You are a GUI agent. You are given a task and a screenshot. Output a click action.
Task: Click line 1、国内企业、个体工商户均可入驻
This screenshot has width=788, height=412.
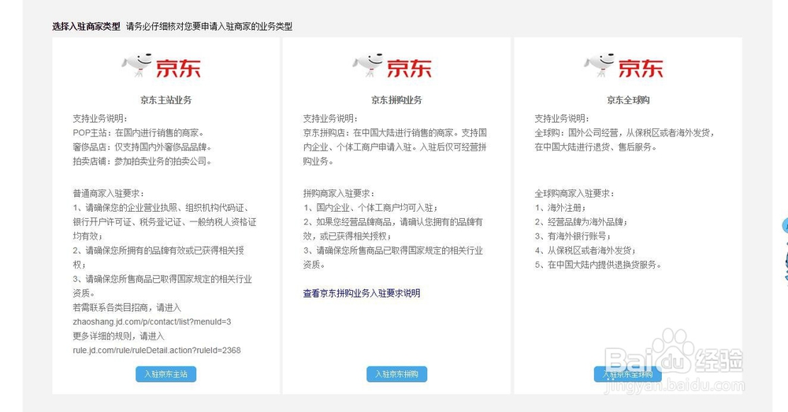pyautogui.click(x=371, y=207)
